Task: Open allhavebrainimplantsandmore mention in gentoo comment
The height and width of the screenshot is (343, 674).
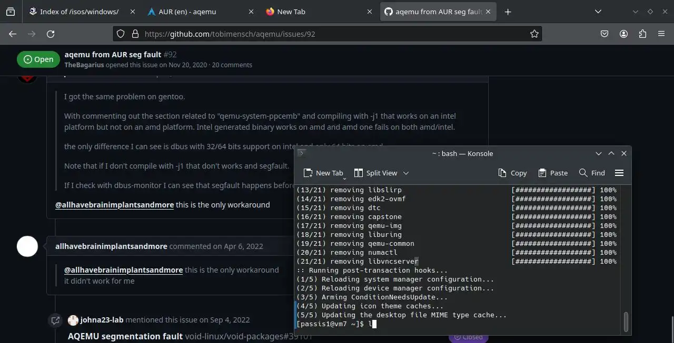Action: pos(114,205)
